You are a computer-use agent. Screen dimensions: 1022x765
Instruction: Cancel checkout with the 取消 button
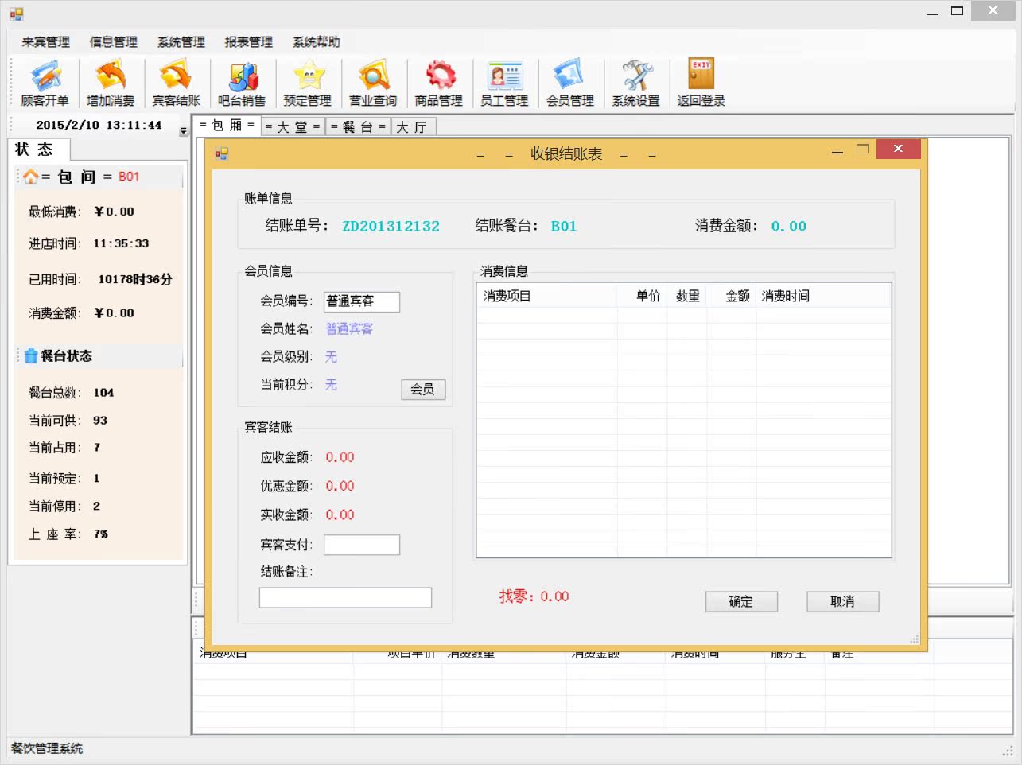coord(842,602)
